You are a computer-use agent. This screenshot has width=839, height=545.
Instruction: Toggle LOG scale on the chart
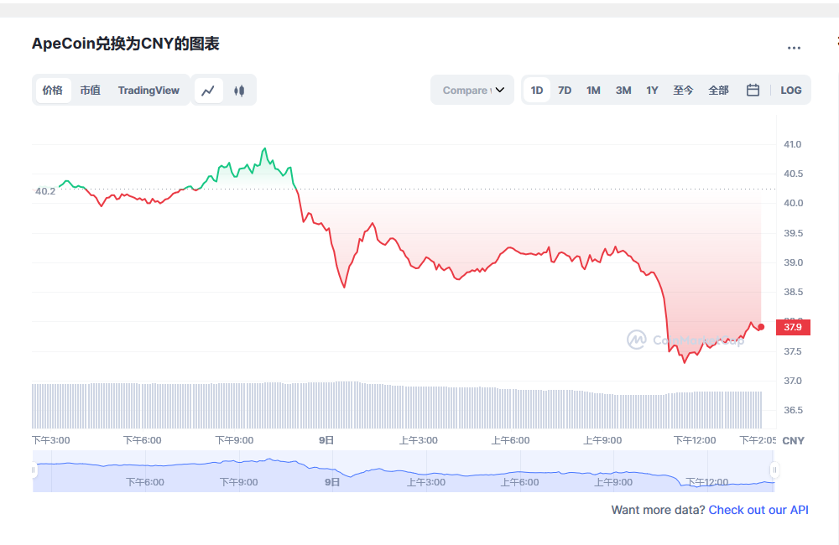[x=791, y=90]
